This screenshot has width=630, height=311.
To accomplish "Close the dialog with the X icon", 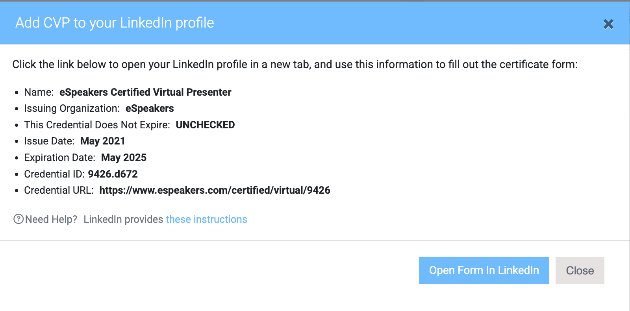I will [608, 24].
